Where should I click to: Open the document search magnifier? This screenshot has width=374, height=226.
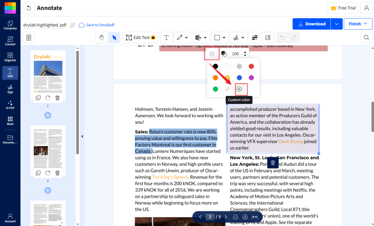366,37
